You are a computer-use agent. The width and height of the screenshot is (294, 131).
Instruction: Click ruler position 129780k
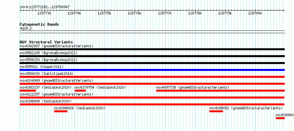[x=255, y=13]
